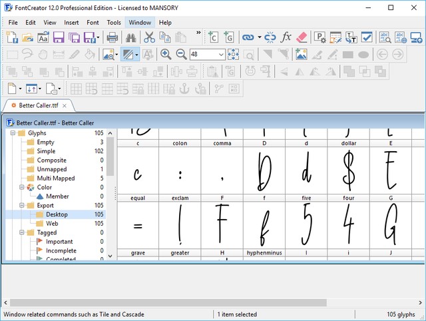Collapse the Tagged tree node
The height and width of the screenshot is (321, 426).
tap(21, 232)
